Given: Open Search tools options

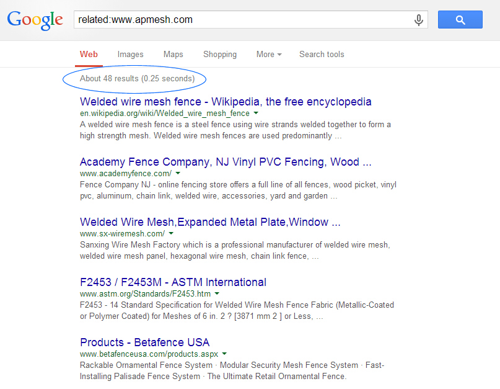Looking at the screenshot, I should coord(322,55).
